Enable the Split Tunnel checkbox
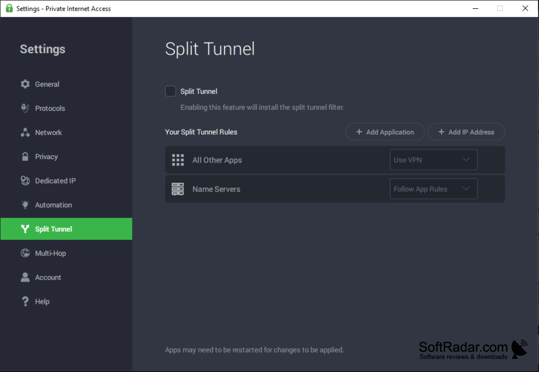The height and width of the screenshot is (372, 539). [171, 91]
